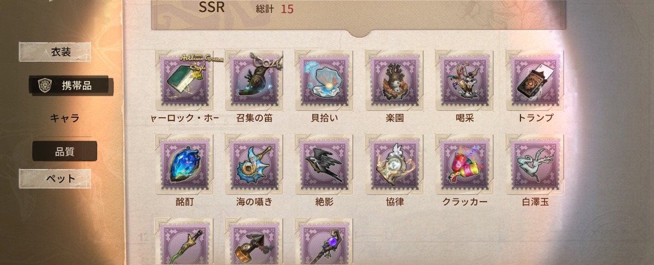Select the 召集の笛 accessory icon

tap(254, 80)
